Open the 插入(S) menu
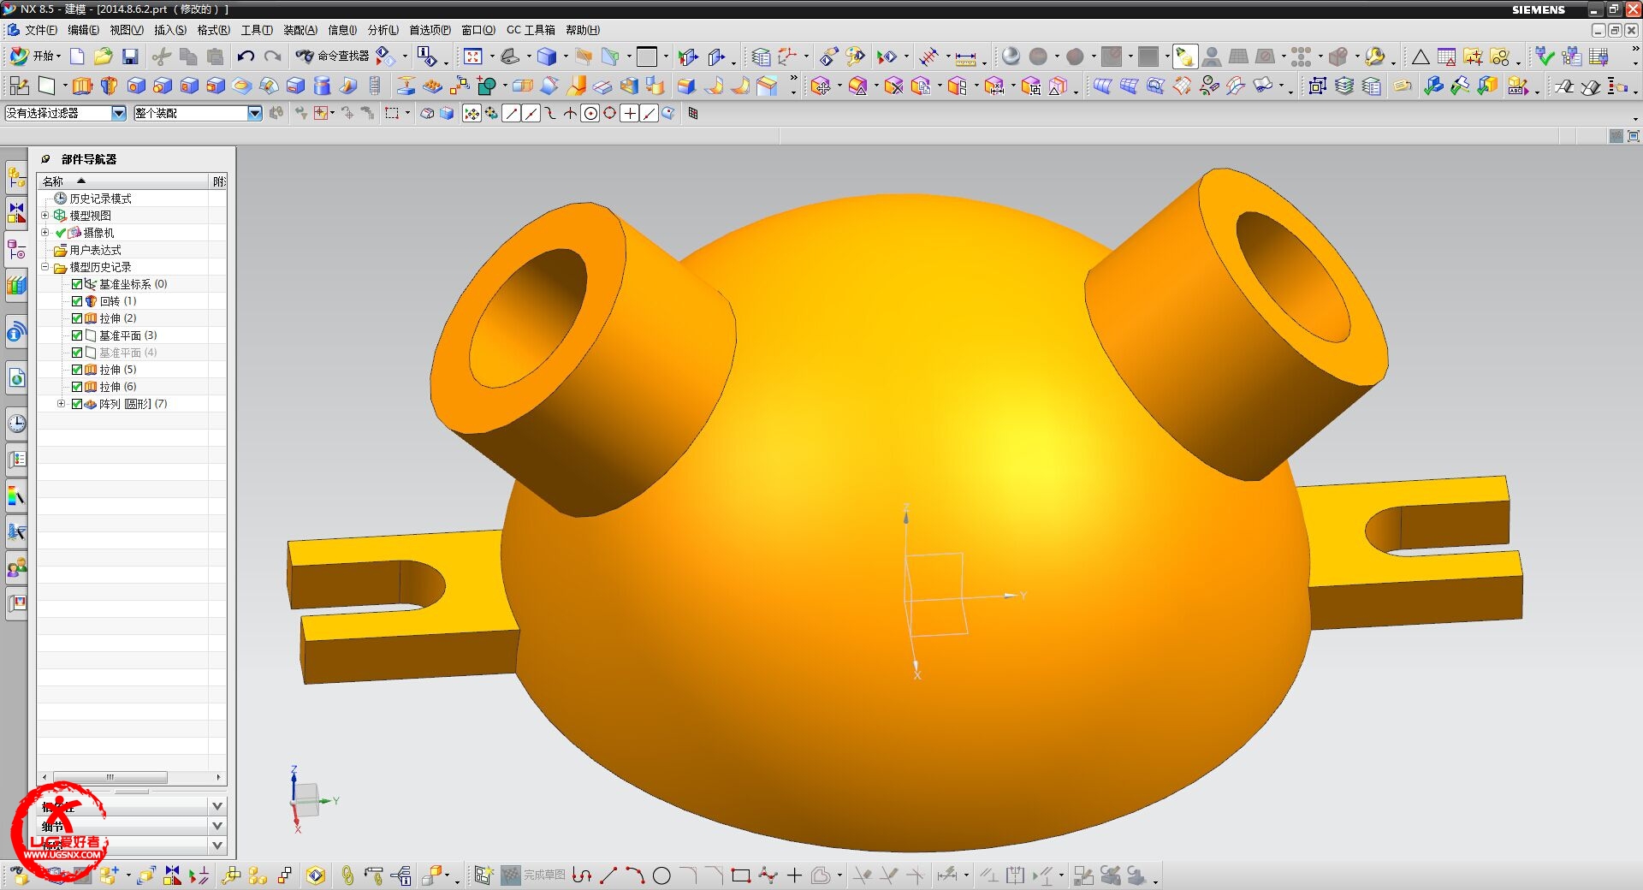This screenshot has height=890, width=1643. coord(169,30)
